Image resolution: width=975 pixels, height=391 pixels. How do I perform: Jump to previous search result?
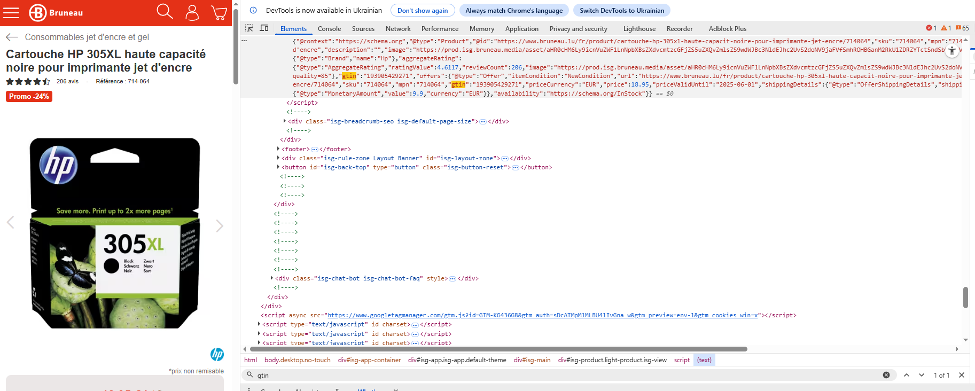[907, 375]
